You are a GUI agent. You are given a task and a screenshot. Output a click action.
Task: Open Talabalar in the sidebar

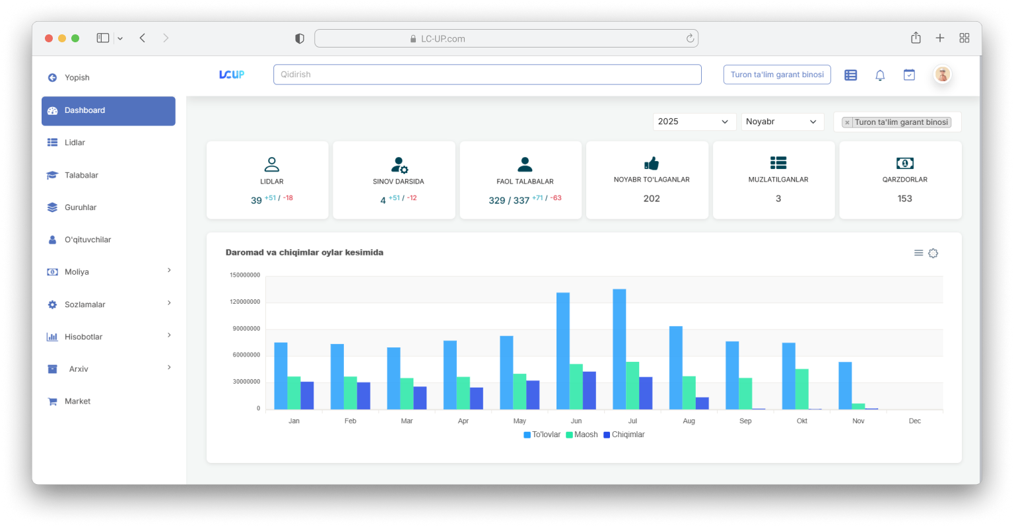[x=81, y=175]
